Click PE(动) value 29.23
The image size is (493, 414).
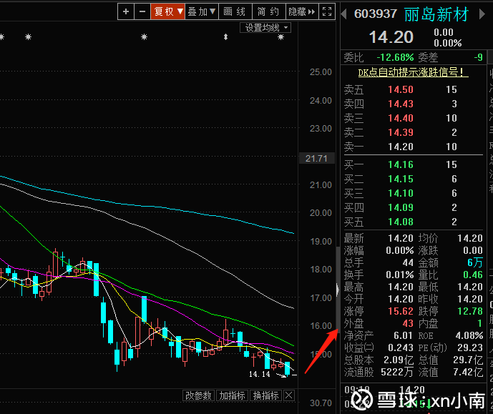click(x=470, y=348)
